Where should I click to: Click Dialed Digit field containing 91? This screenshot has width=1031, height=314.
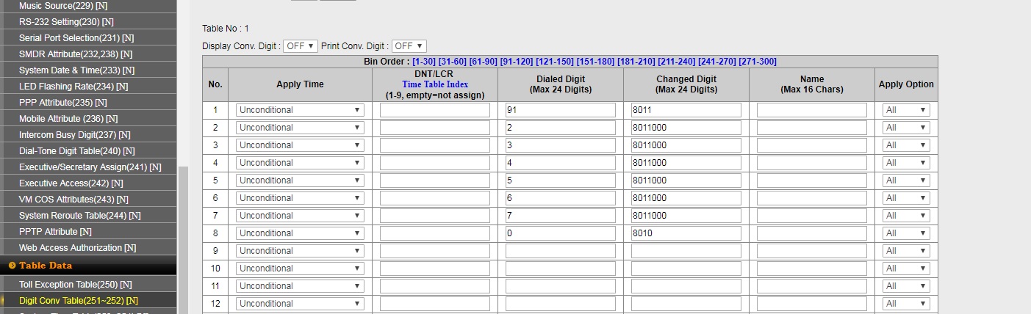(x=560, y=110)
